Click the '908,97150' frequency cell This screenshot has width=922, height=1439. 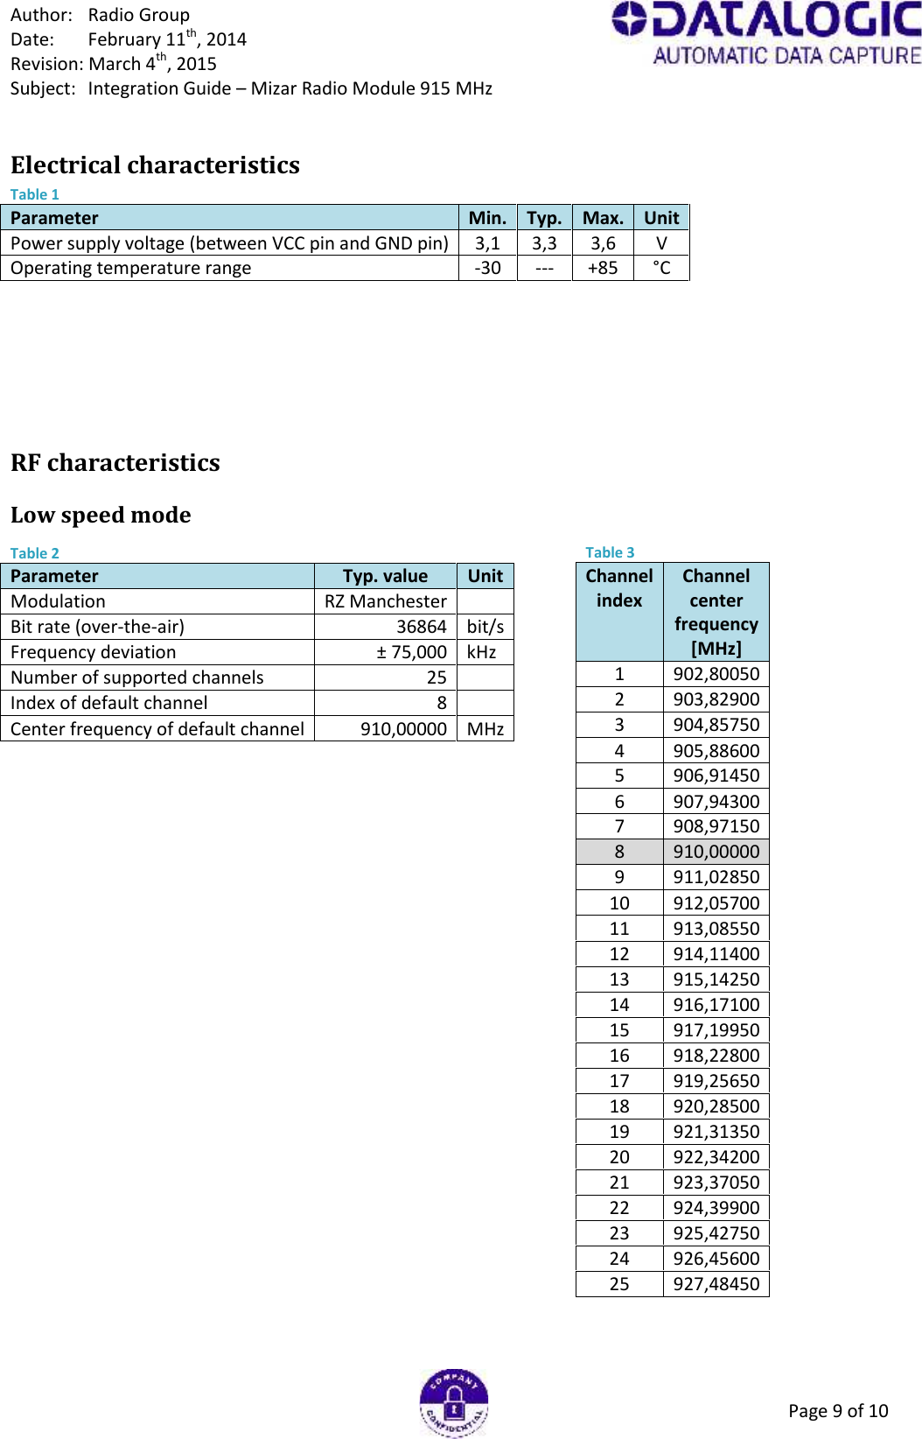click(716, 826)
